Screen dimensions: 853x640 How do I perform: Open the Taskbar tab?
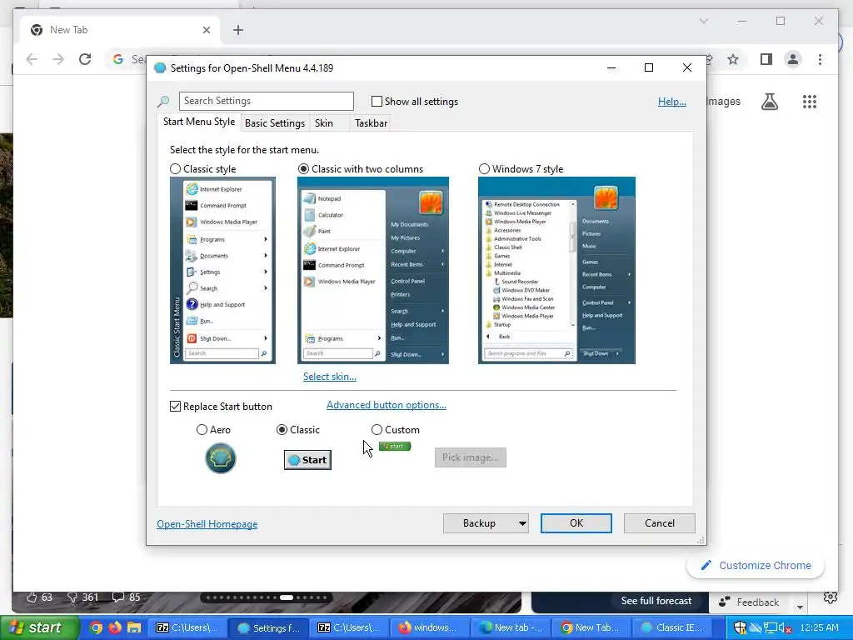pos(371,123)
